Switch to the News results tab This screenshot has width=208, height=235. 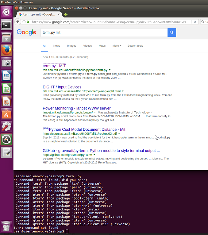pyautogui.click(x=57, y=46)
